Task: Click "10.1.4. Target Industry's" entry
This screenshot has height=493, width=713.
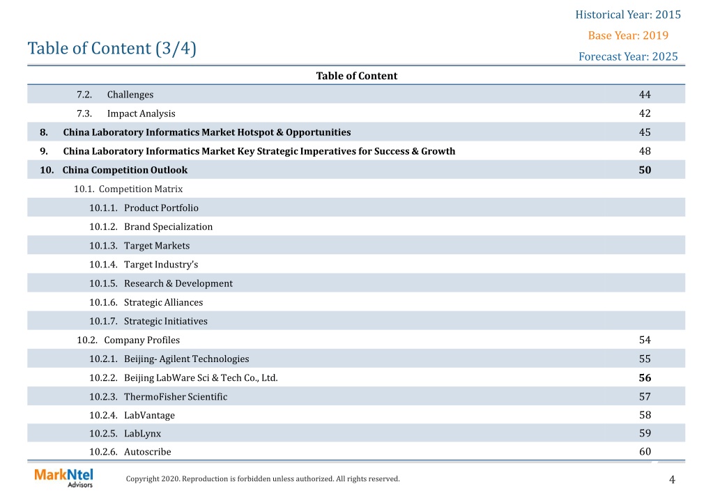Action: click(144, 265)
